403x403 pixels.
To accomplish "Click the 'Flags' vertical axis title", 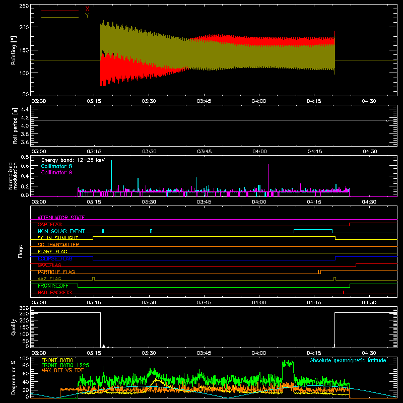I will (20, 251).
